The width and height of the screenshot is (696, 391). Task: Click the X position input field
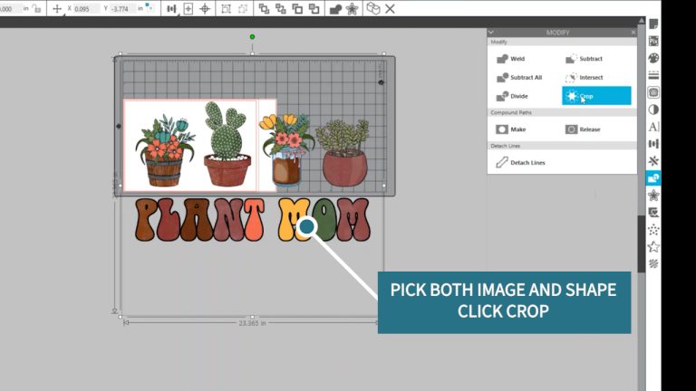[86, 8]
